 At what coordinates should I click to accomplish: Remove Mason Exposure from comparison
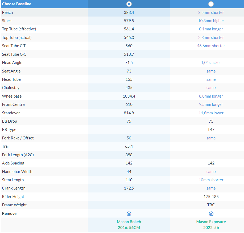(211, 214)
